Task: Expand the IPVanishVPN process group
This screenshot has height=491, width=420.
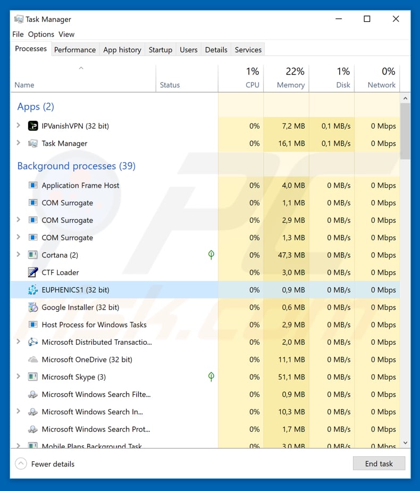Action: click(19, 126)
